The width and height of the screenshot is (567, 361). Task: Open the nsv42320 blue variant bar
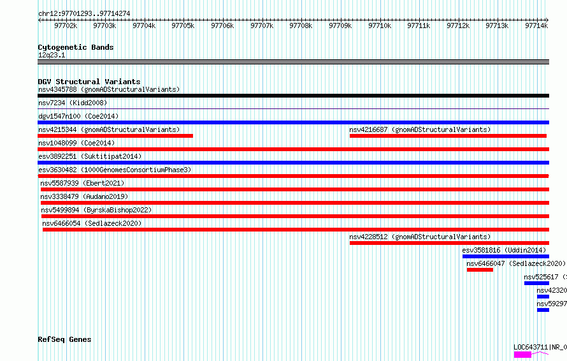[543, 297]
